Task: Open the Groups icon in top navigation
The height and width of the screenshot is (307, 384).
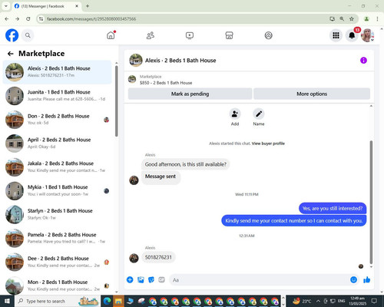Action: [x=268, y=35]
